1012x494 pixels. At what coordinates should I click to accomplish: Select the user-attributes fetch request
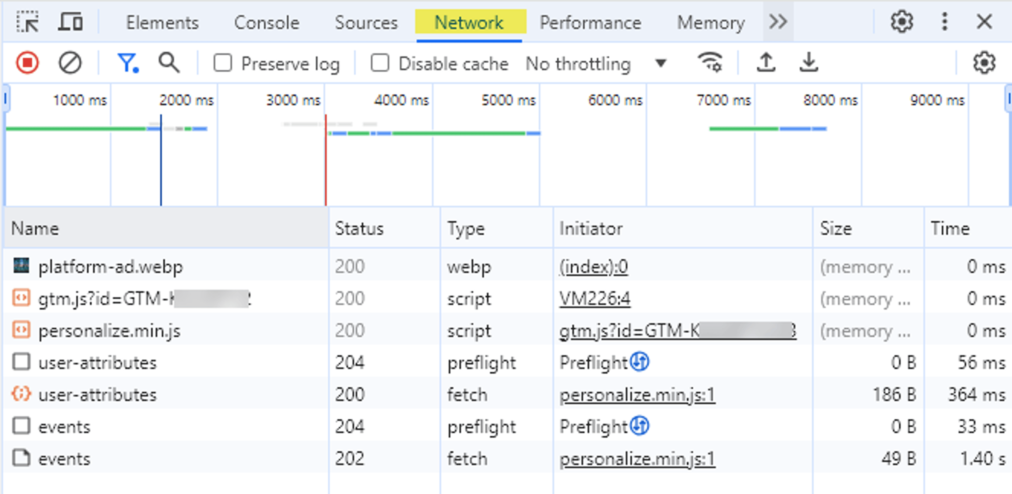tap(508, 395)
